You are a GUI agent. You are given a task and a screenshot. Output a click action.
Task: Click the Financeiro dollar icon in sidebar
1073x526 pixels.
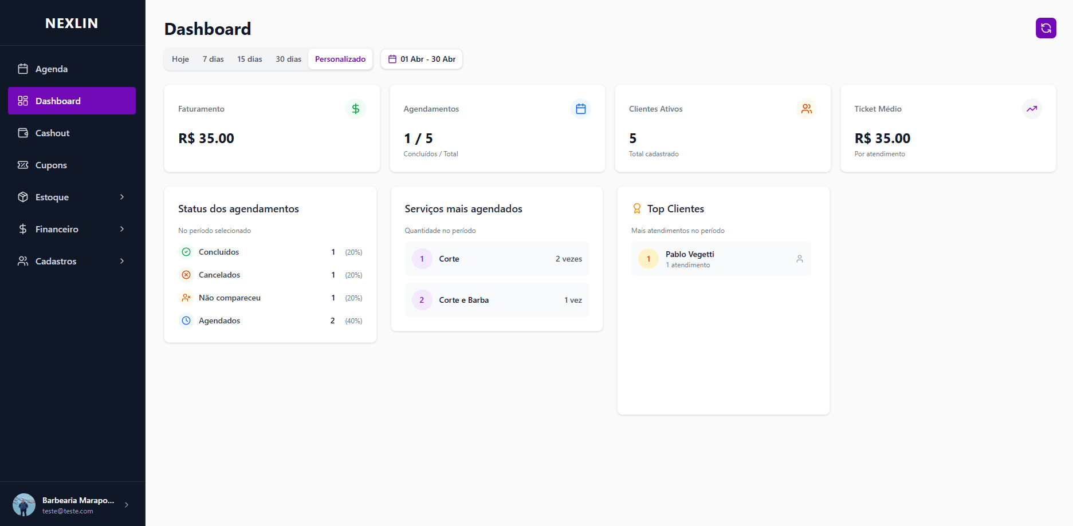tap(23, 229)
